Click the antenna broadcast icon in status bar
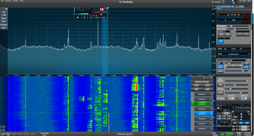Image resolution: width=254 pixels, height=136 pixels. [8, 134]
